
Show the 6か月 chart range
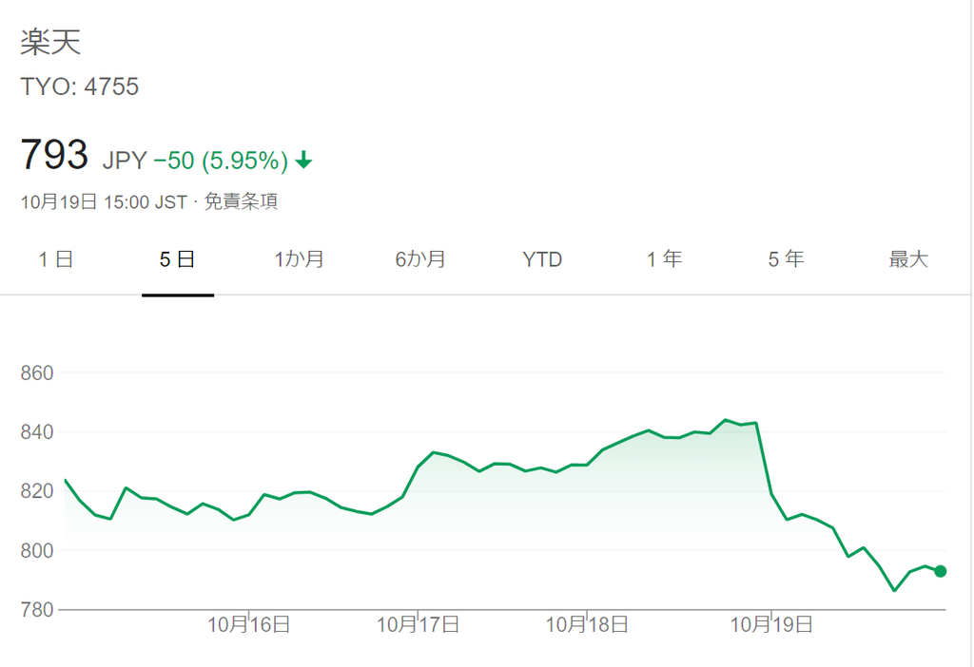420,259
